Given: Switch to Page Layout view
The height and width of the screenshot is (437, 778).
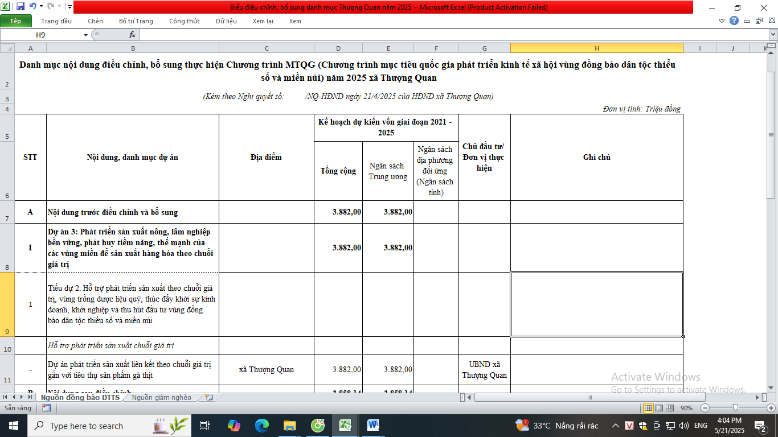Looking at the screenshot, I should tap(660, 408).
